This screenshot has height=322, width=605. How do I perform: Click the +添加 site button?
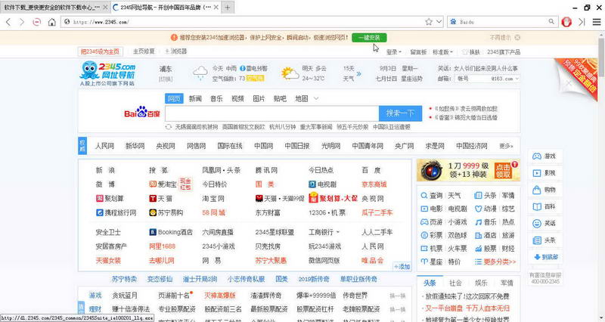402,267
